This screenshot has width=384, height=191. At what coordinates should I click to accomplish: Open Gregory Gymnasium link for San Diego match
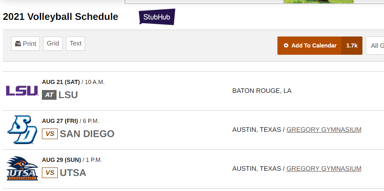point(324,130)
